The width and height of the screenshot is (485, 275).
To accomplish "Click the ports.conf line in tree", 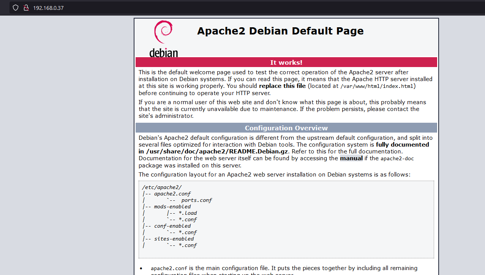I will coord(196,200).
